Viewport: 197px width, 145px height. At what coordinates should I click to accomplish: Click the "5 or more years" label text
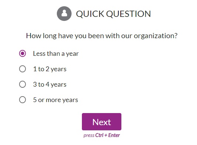[x=56, y=100]
